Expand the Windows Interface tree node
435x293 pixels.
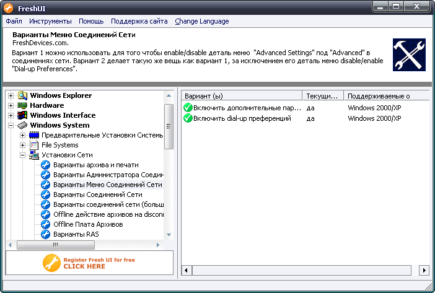(x=11, y=116)
